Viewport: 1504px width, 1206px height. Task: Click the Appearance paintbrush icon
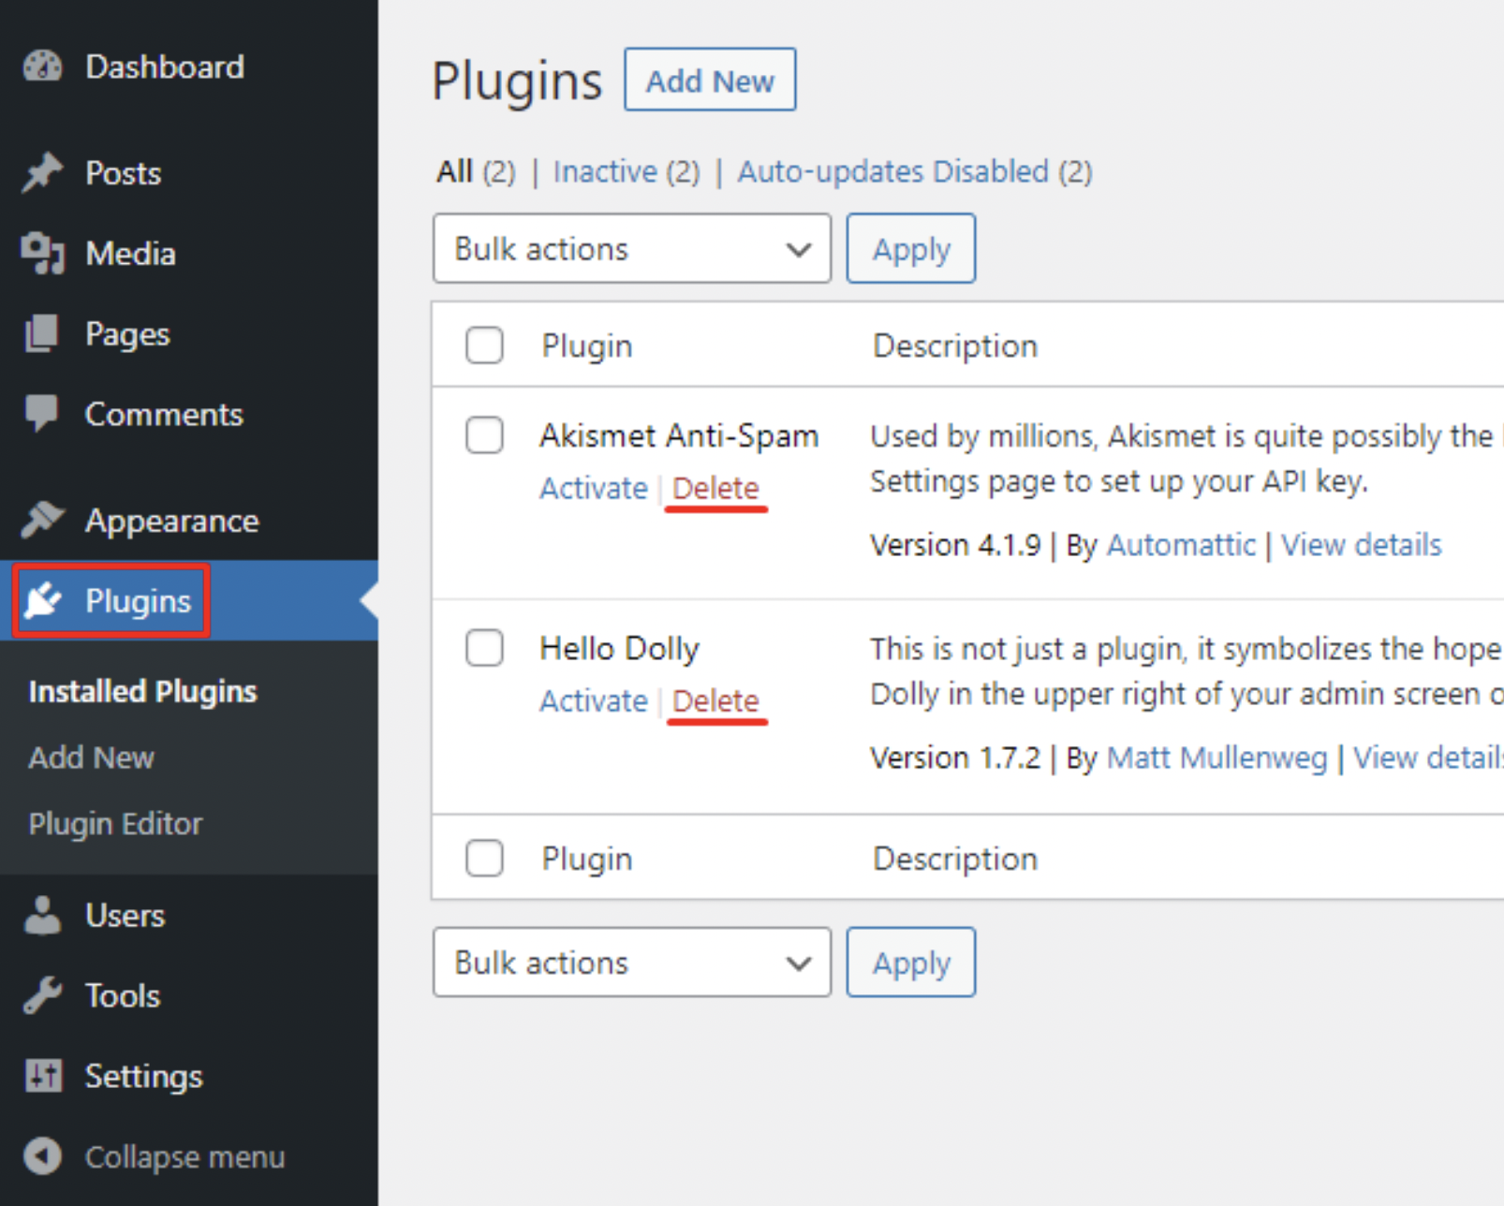(42, 520)
